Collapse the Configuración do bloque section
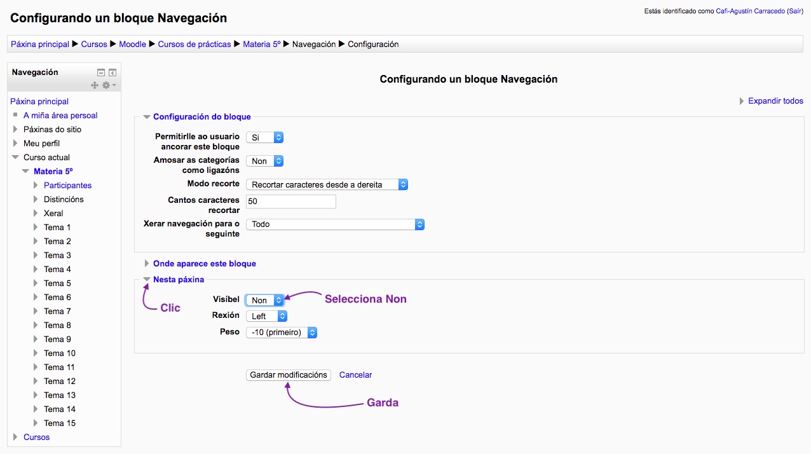The width and height of the screenshot is (811, 454). (201, 117)
